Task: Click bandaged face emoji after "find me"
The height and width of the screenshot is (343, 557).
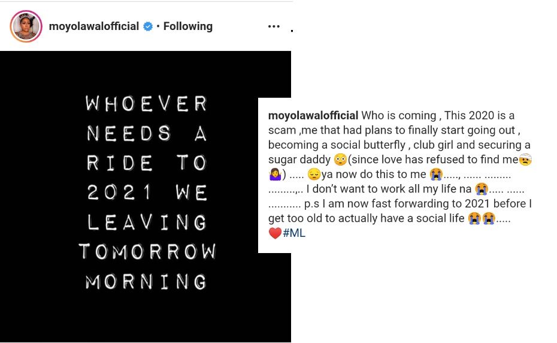Action: 526,160
